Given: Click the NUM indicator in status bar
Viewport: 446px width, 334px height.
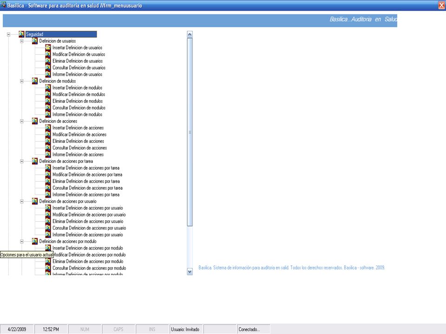Looking at the screenshot, I should pos(85,329).
